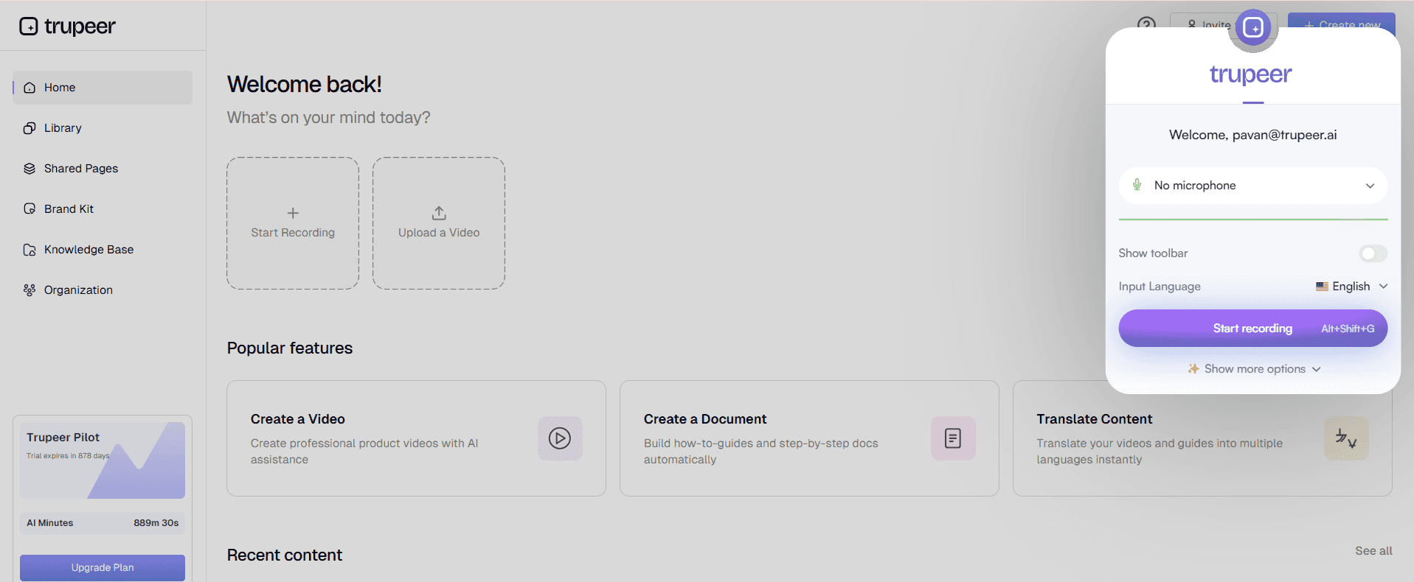1414x582 pixels.
Task: Click the play icon on Create a Video
Action: (x=560, y=438)
